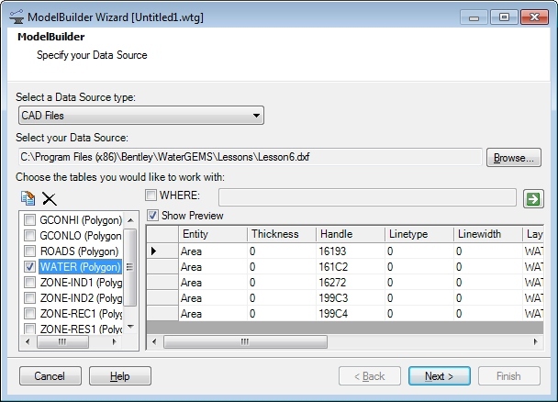558x402 pixels.
Task: Click the Linetype column header
Action: click(x=418, y=234)
